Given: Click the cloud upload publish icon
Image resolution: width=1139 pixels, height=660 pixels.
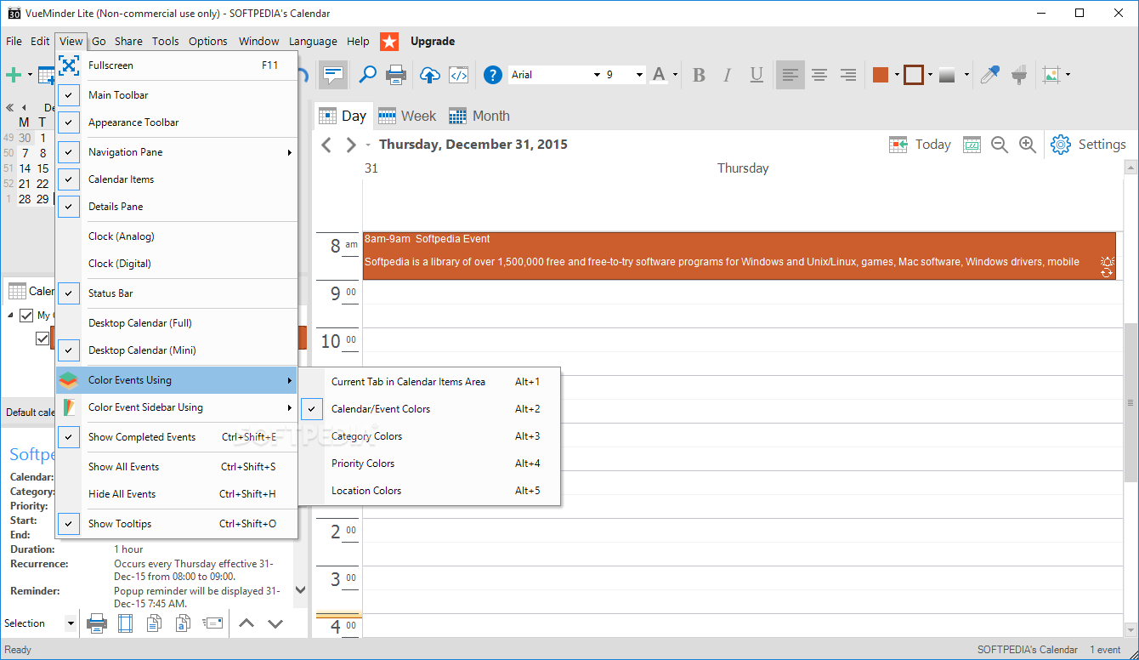Looking at the screenshot, I should [x=430, y=75].
